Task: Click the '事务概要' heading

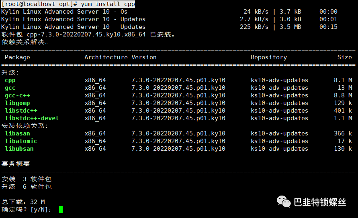Action: tap(16, 164)
